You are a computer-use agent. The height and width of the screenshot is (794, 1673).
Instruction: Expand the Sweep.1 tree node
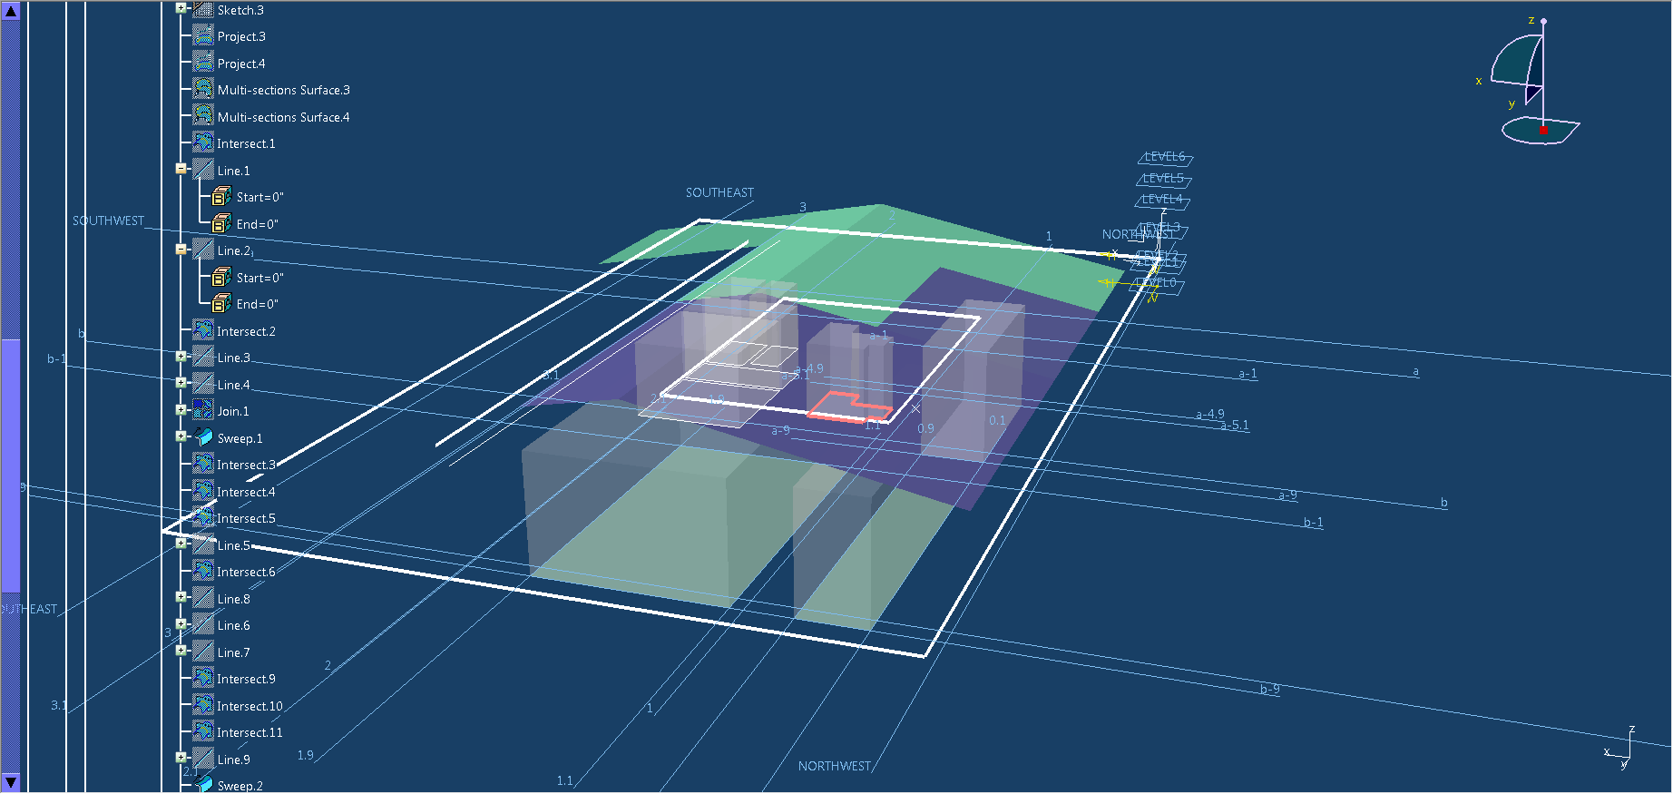point(181,436)
